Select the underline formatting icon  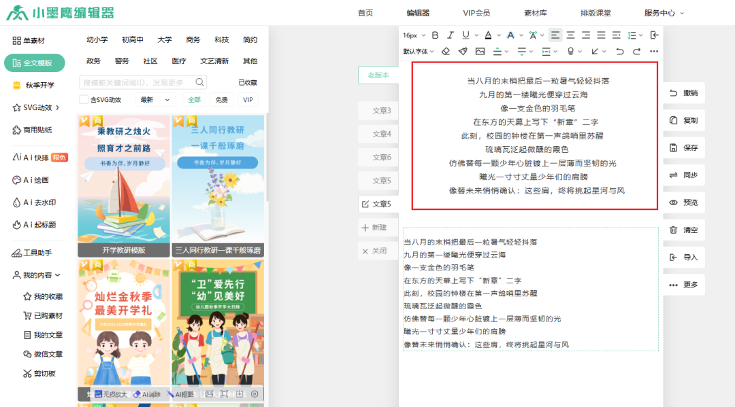pyautogui.click(x=465, y=34)
